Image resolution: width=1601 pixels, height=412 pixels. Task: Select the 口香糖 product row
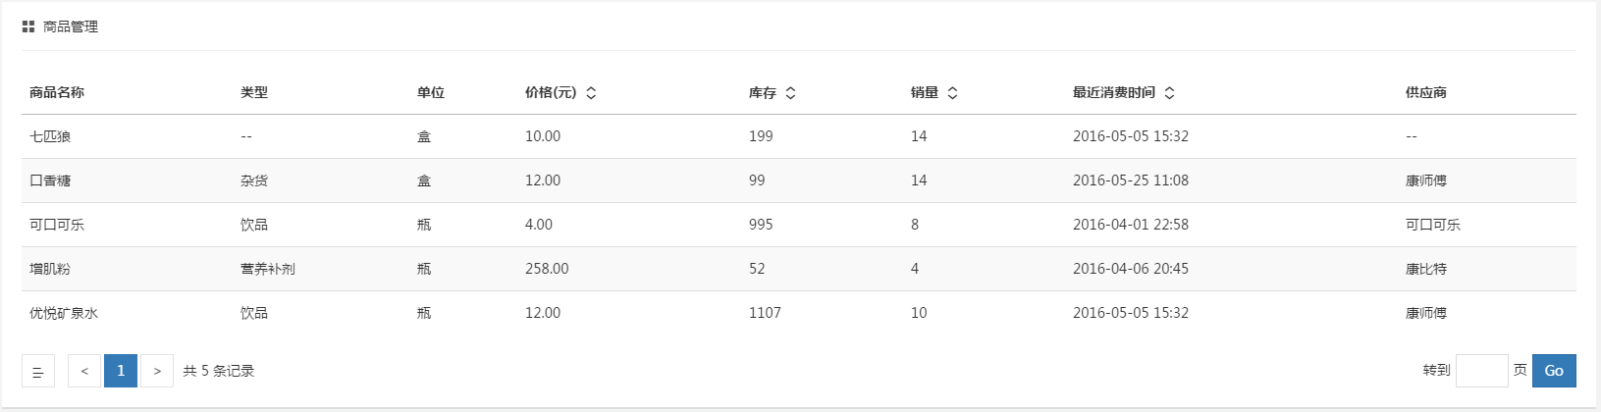[x=799, y=180]
